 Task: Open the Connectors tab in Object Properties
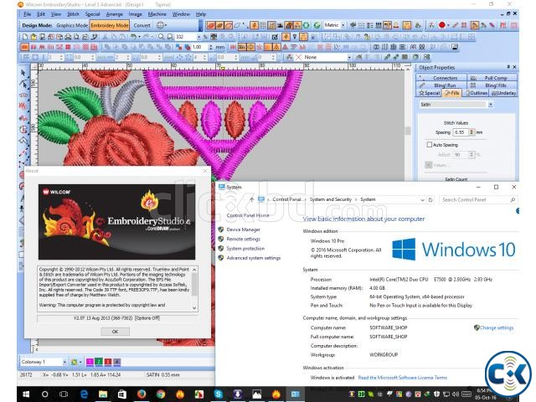[441, 78]
